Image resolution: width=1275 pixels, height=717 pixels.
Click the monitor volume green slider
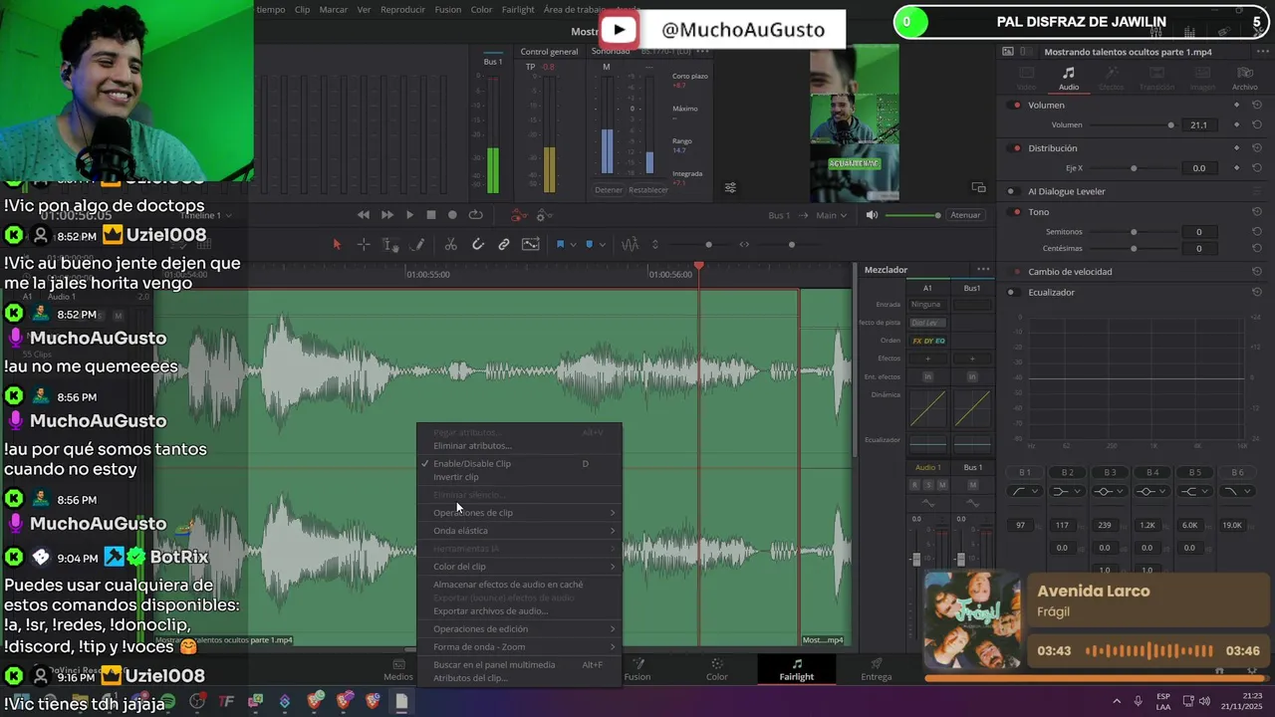click(x=911, y=215)
